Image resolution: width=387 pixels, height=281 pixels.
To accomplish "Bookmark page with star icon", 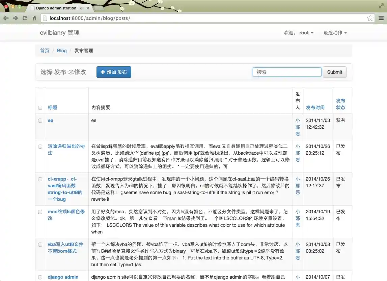I will coord(370,18).
